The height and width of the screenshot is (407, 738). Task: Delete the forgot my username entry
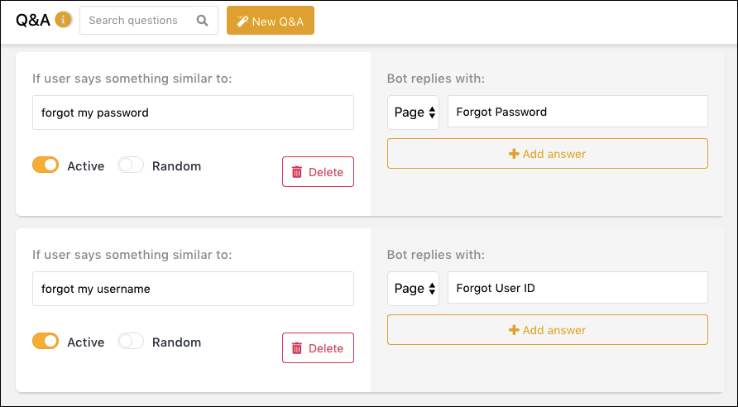(x=319, y=347)
